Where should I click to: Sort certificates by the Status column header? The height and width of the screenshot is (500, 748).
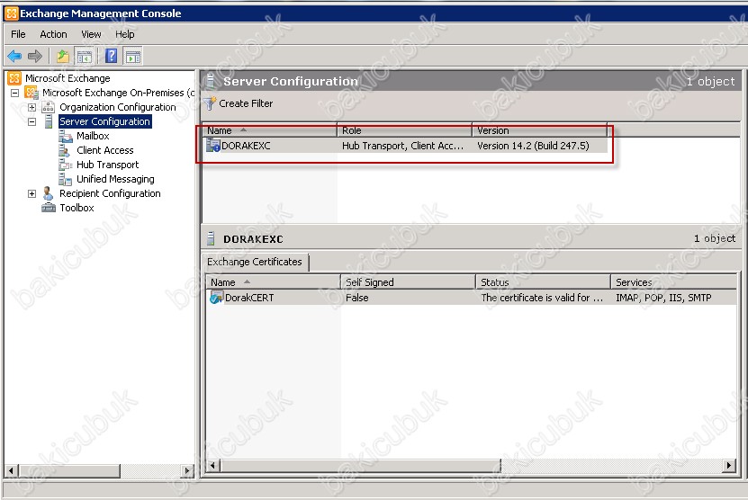coord(544,282)
